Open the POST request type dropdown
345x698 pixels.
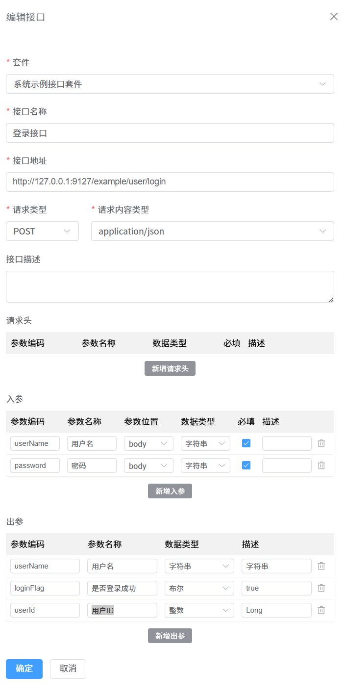42,231
